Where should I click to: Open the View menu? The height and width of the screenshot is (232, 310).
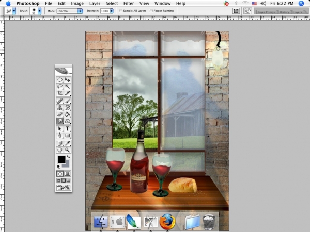click(x=144, y=4)
